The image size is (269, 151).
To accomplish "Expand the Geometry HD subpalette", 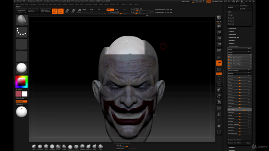I will click(x=234, y=37).
